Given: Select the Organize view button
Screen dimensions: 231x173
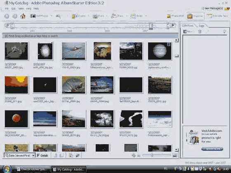Looking at the screenshot, I should [x=195, y=16].
